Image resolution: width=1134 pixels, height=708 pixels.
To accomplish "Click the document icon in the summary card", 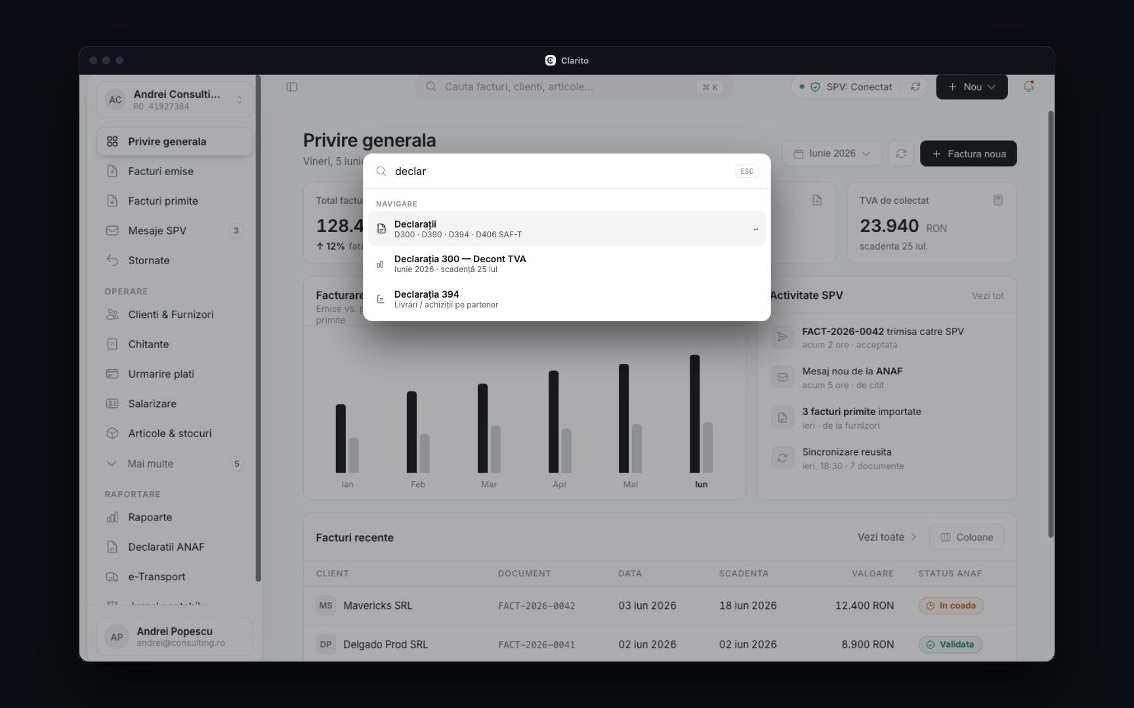I will pos(817,200).
